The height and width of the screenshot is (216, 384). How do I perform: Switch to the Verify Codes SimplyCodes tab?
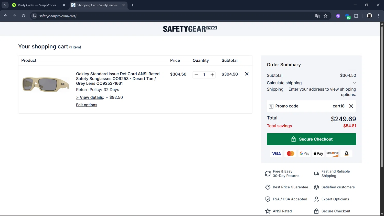point(37,5)
